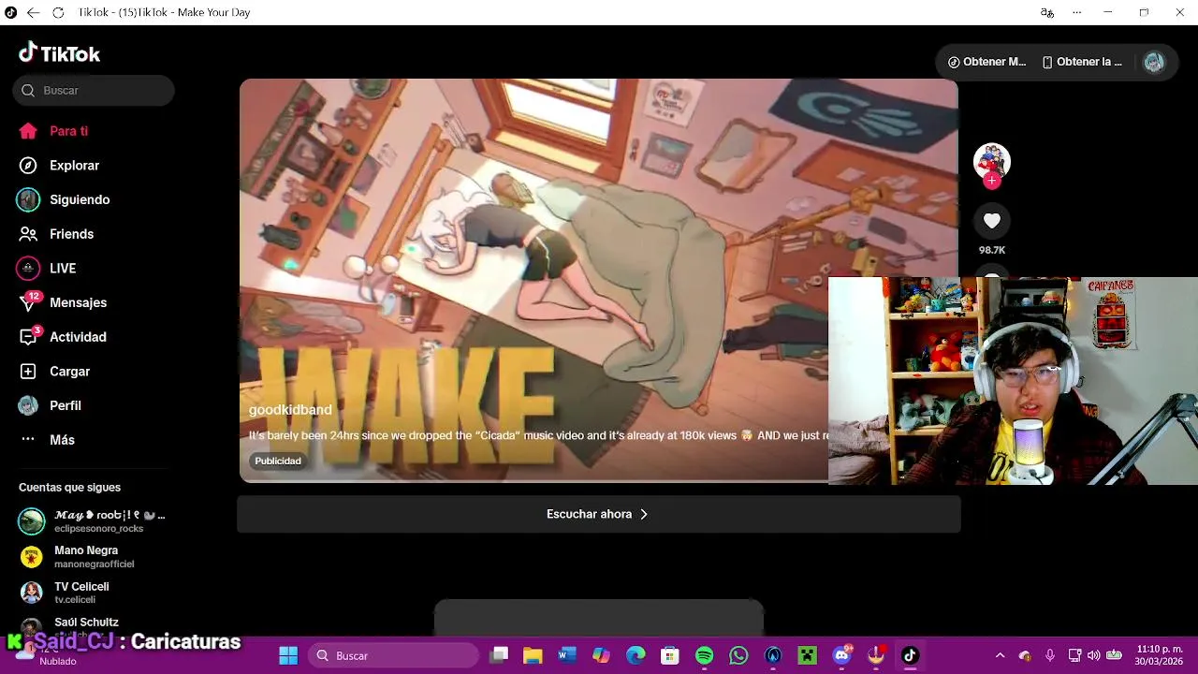Click the Actividad icon with 3 badge
1198x674 pixels.
point(29,337)
